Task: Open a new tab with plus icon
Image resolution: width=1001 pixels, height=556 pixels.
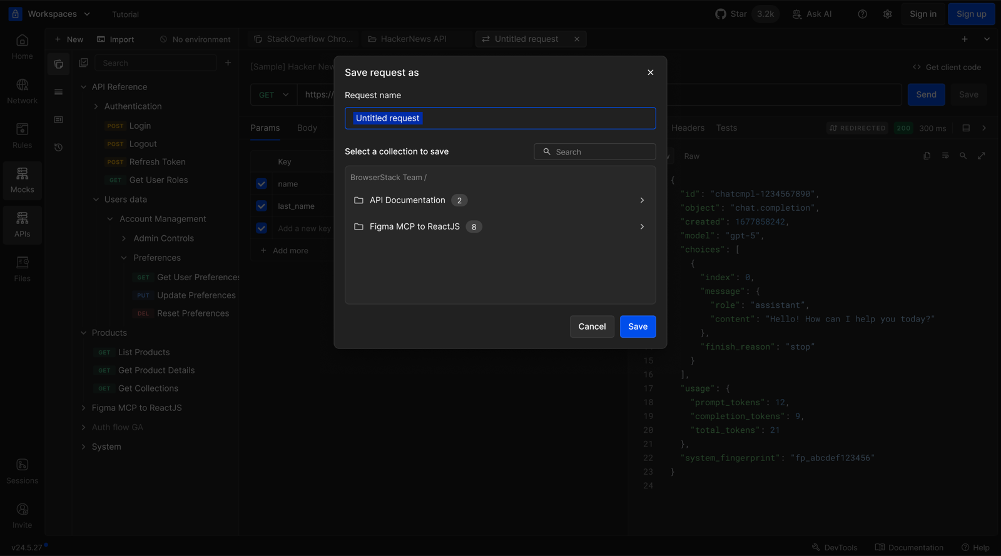Action: [x=965, y=39]
